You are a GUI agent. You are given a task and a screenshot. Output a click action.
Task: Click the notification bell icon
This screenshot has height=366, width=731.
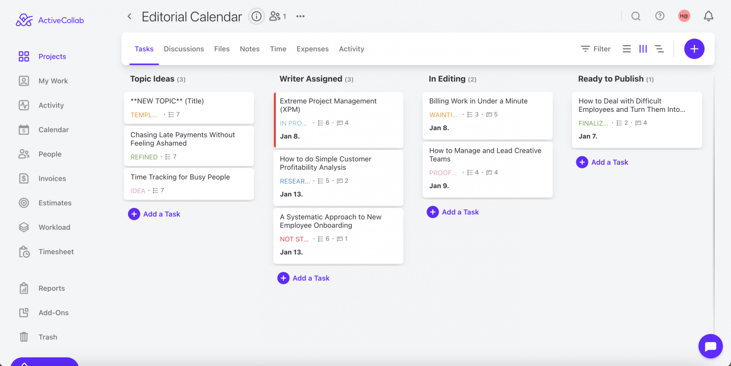pos(708,16)
